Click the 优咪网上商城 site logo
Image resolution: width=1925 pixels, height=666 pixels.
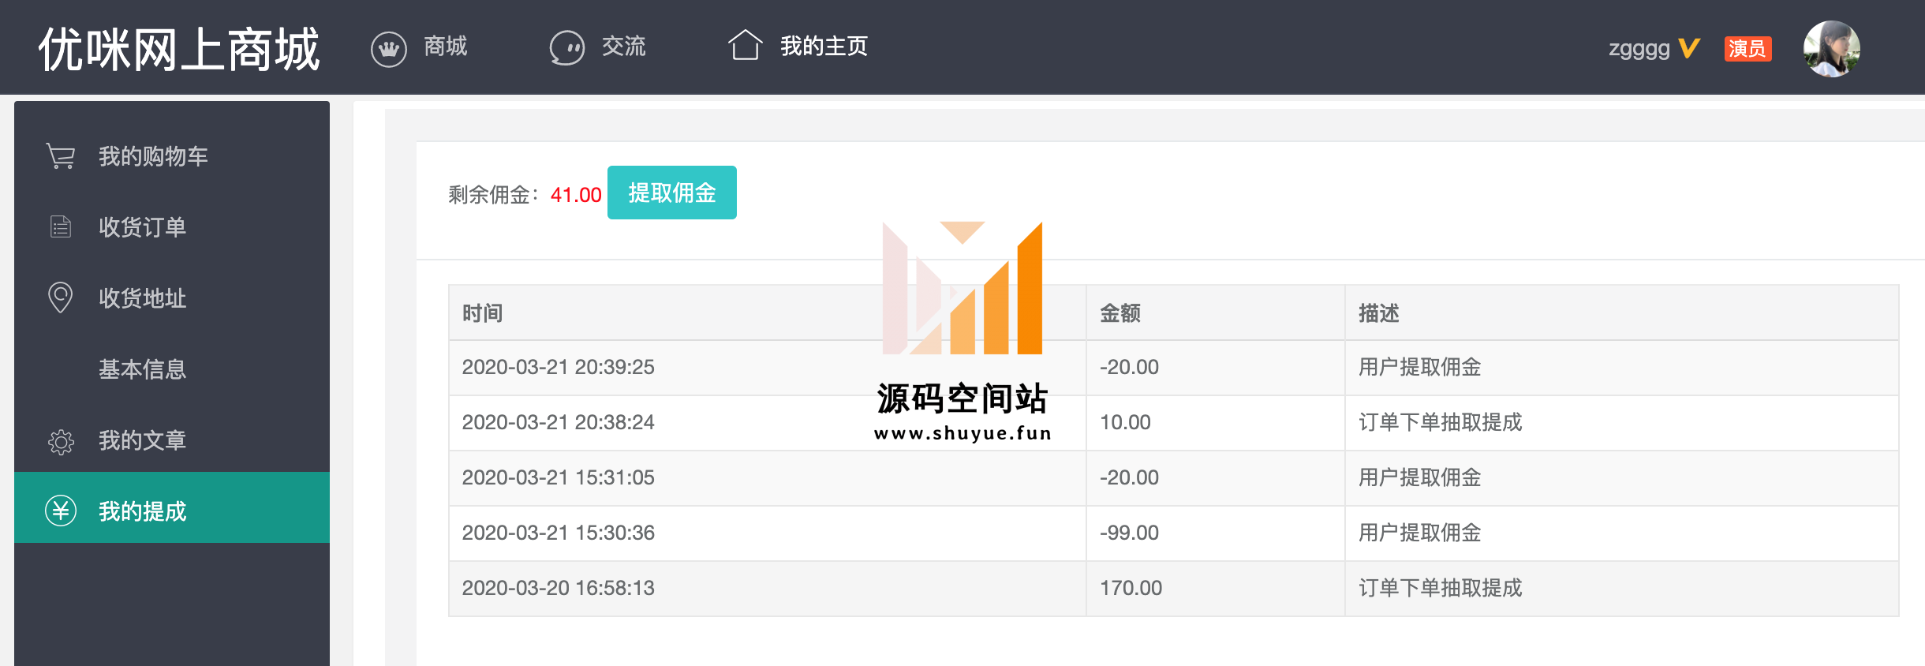click(x=179, y=49)
